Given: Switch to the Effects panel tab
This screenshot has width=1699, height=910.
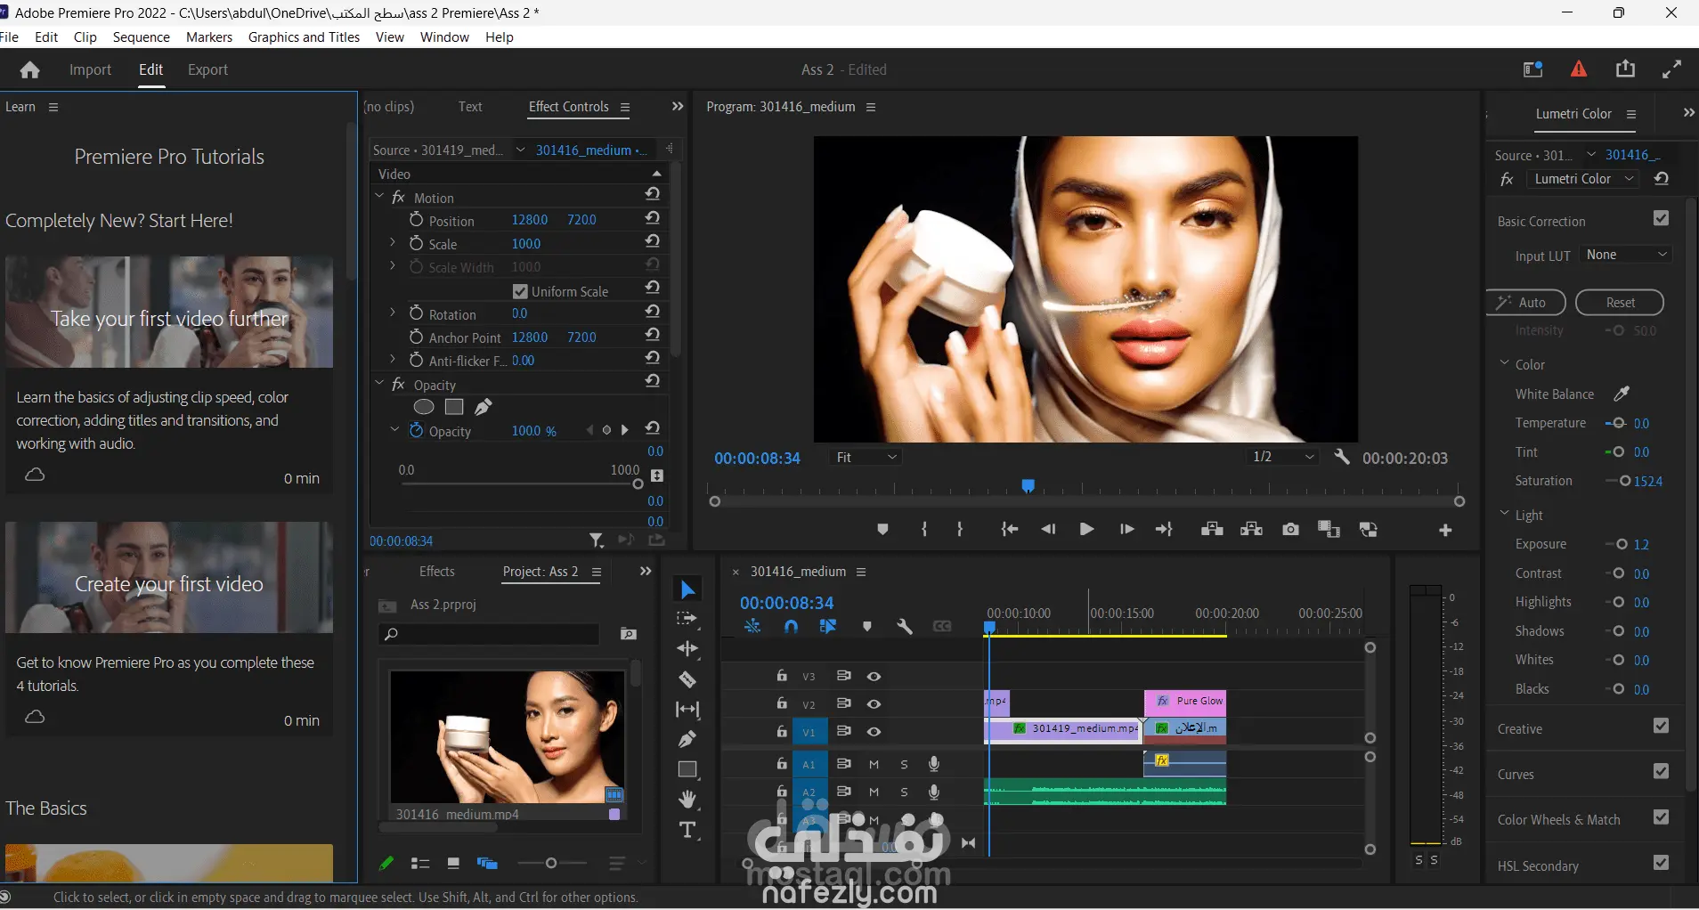Looking at the screenshot, I should [x=436, y=572].
